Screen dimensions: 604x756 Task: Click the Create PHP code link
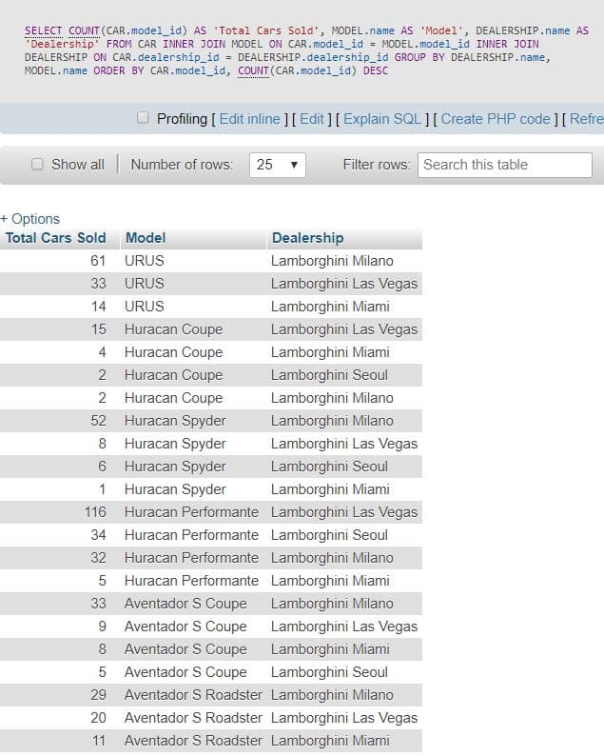496,119
